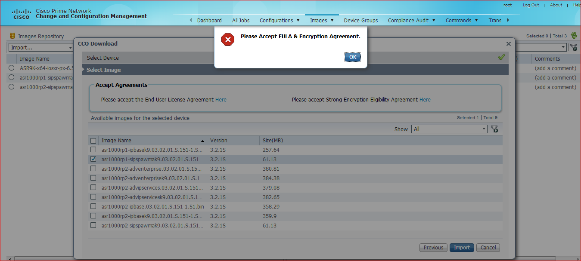Click the Images Repository database icon
The width and height of the screenshot is (581, 261).
(12, 36)
